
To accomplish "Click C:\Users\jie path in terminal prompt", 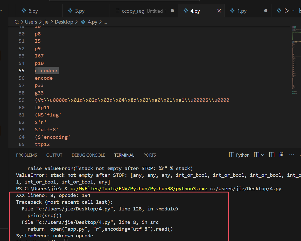I will point(42,189).
